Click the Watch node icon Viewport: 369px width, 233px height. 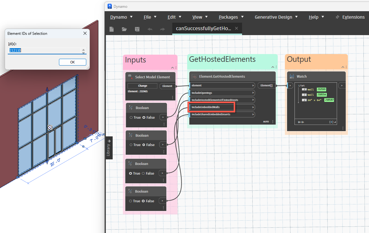click(292, 76)
